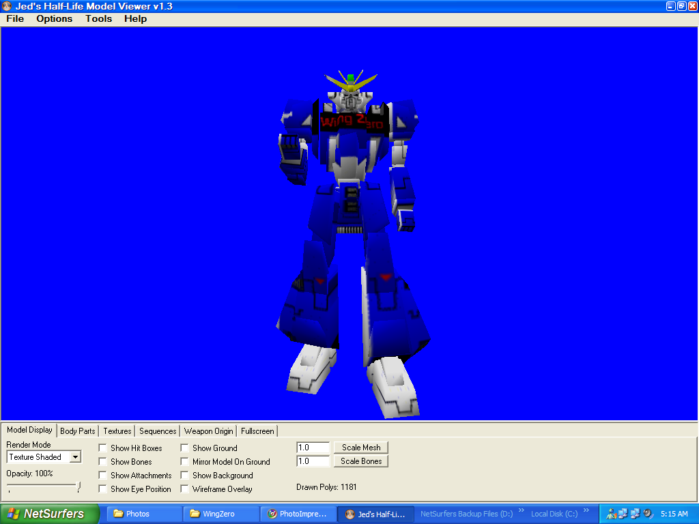
Task: Enable Show Ground checkbox
Action: coord(184,448)
